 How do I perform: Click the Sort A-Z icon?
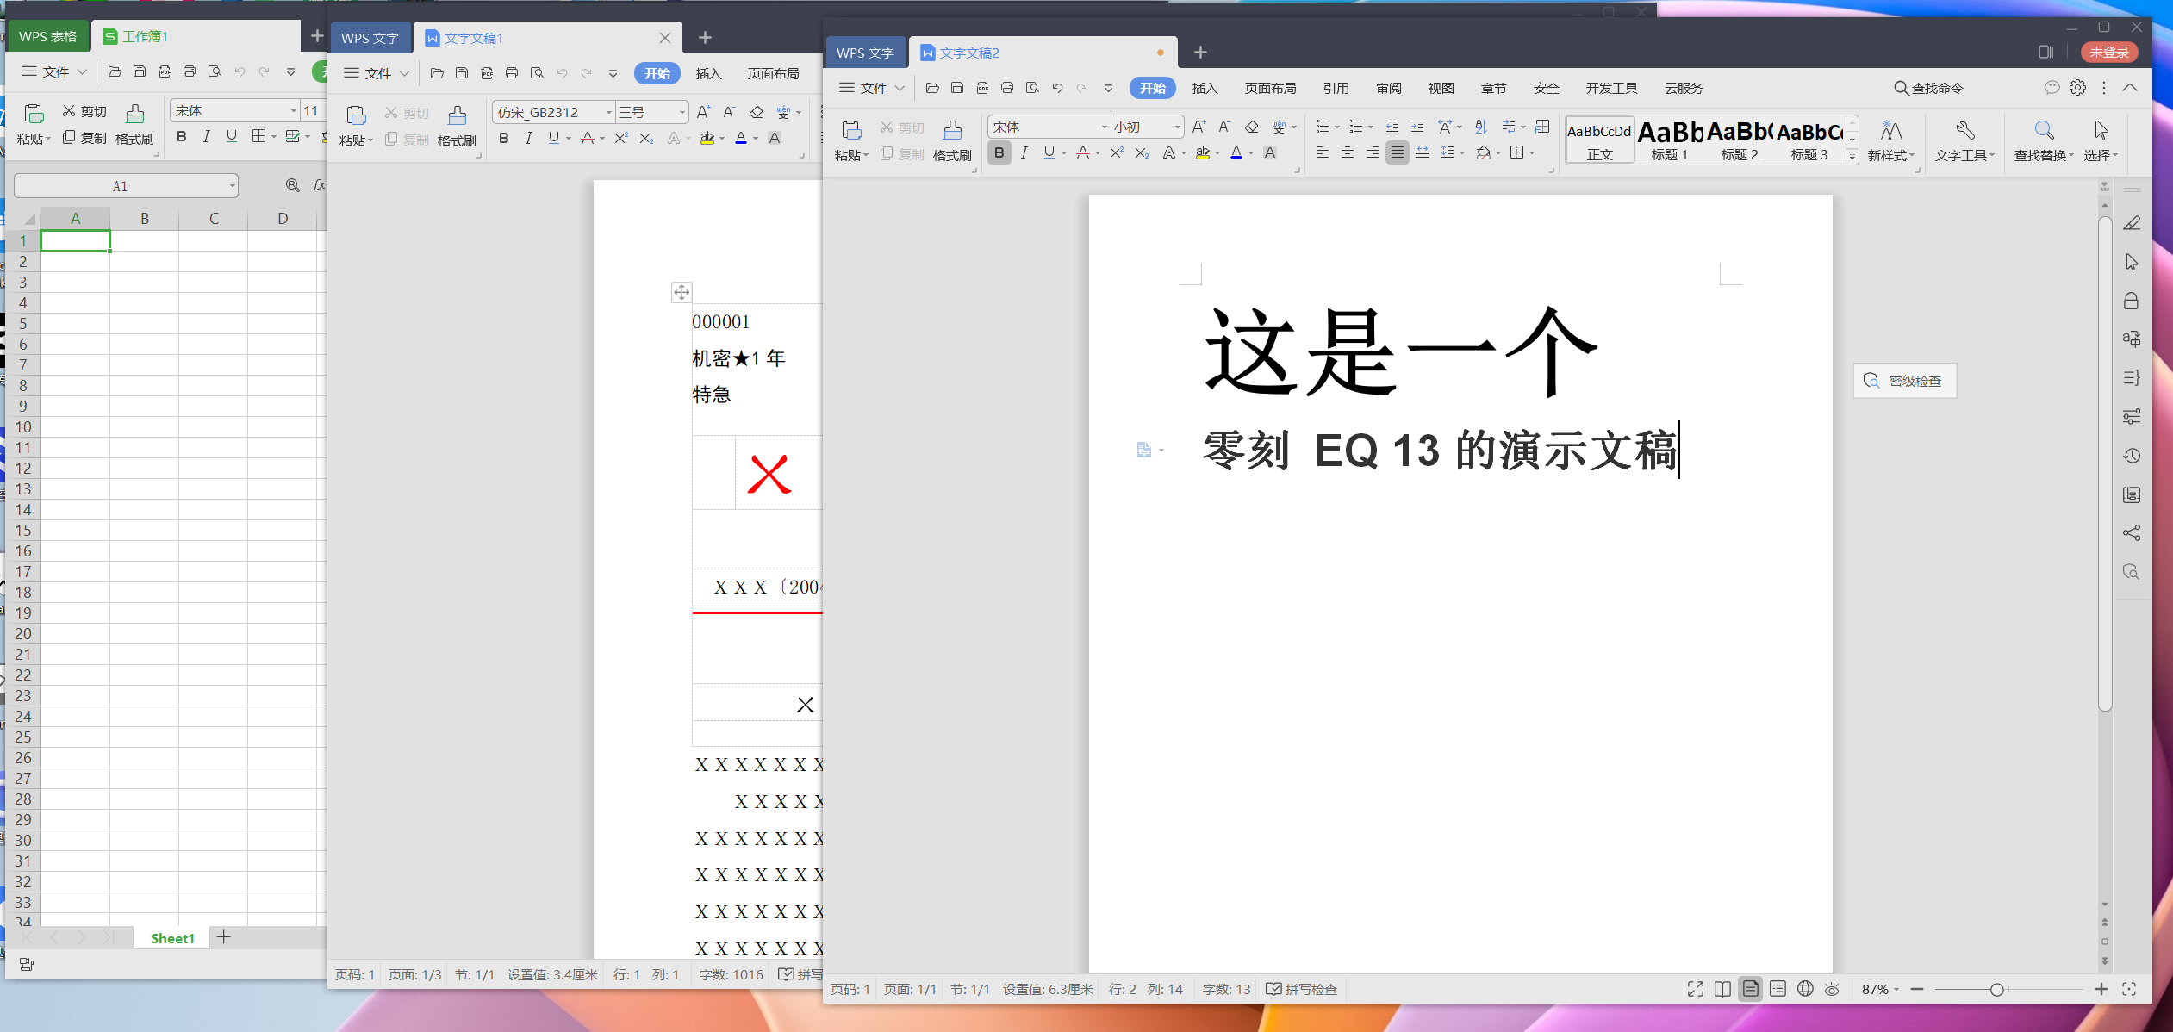1481,127
